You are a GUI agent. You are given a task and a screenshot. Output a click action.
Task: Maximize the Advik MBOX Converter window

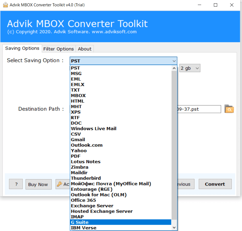[216, 5]
